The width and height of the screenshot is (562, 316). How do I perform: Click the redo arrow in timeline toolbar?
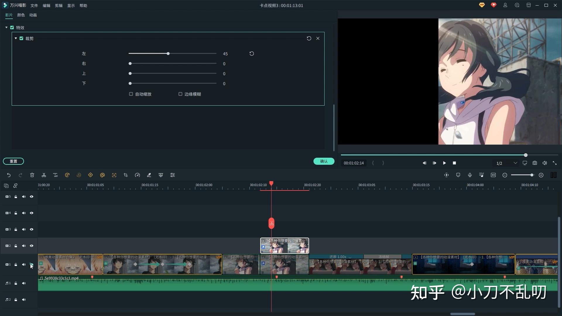[x=20, y=175]
